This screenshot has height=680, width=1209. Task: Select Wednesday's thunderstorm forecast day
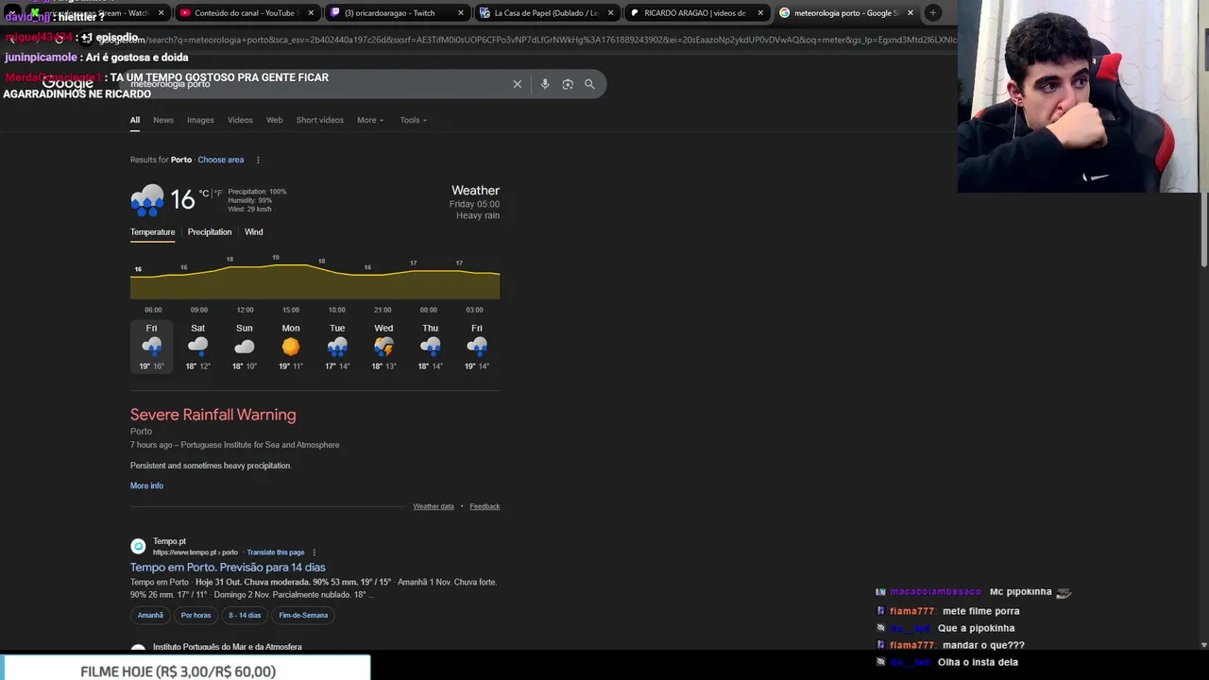point(383,347)
